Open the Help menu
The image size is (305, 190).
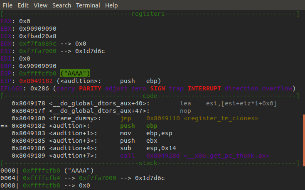click(111, 5)
